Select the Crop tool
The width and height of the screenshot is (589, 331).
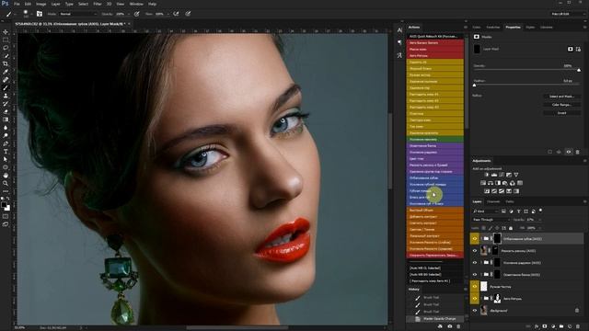[6, 63]
